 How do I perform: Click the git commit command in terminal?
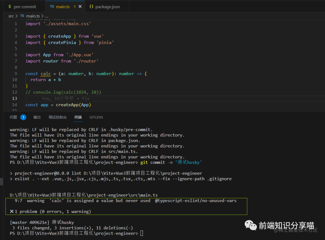tap(171, 162)
